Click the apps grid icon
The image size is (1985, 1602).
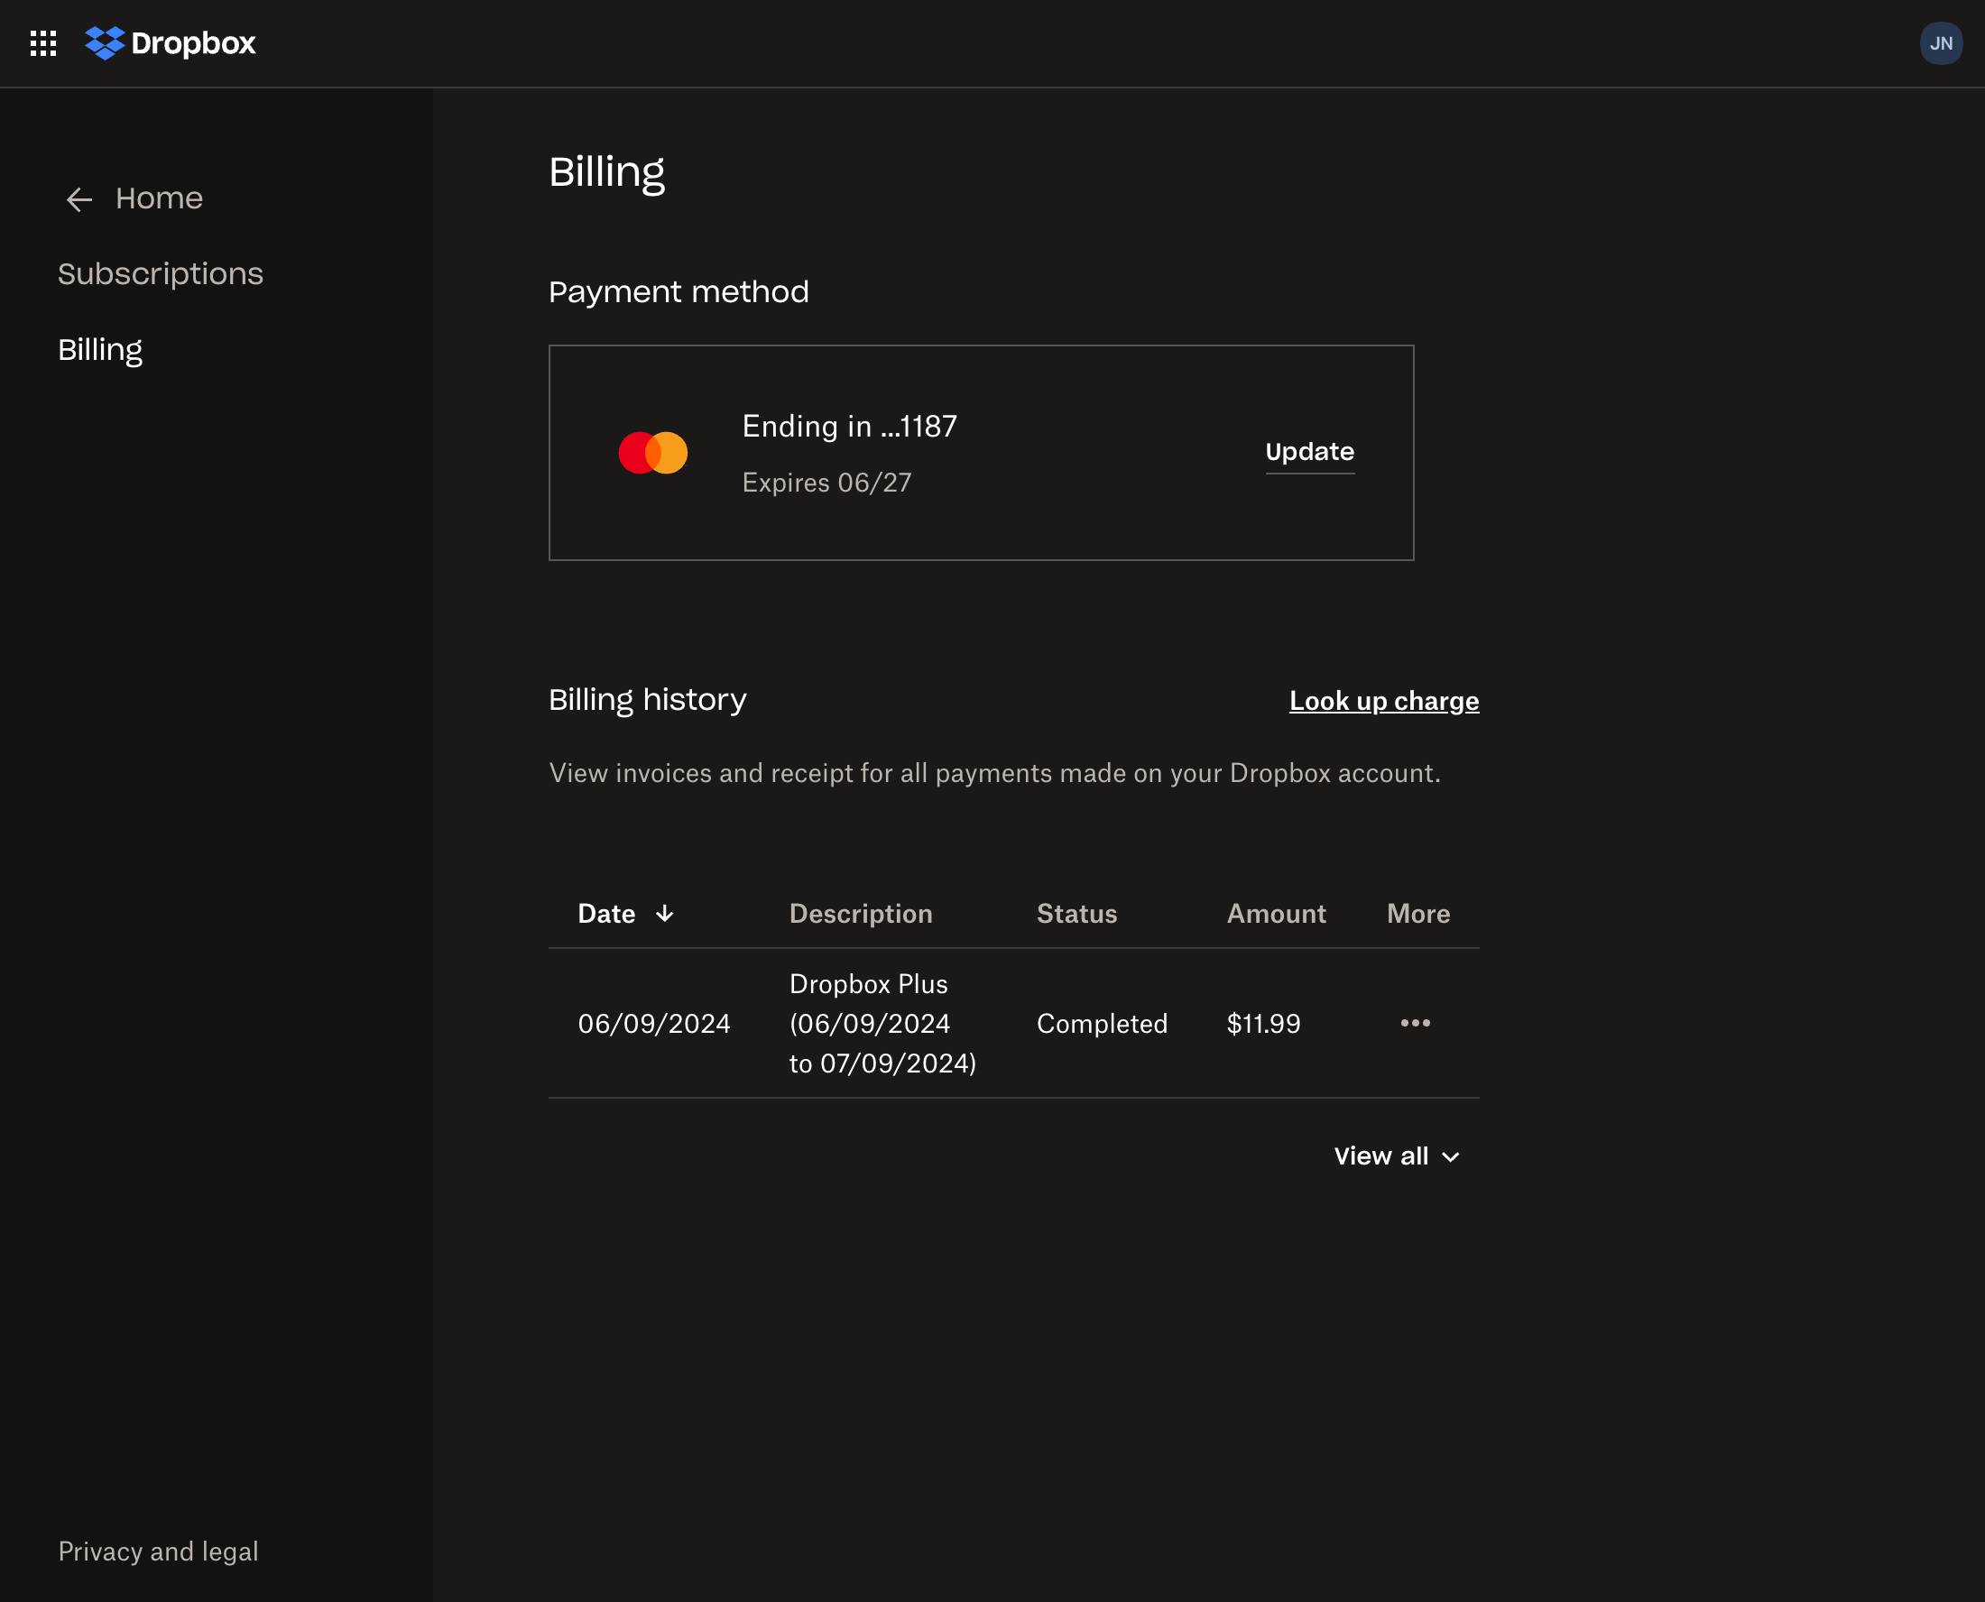coord(42,43)
